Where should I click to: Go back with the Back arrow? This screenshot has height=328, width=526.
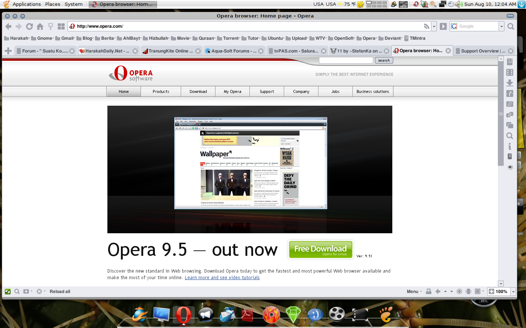click(8, 26)
